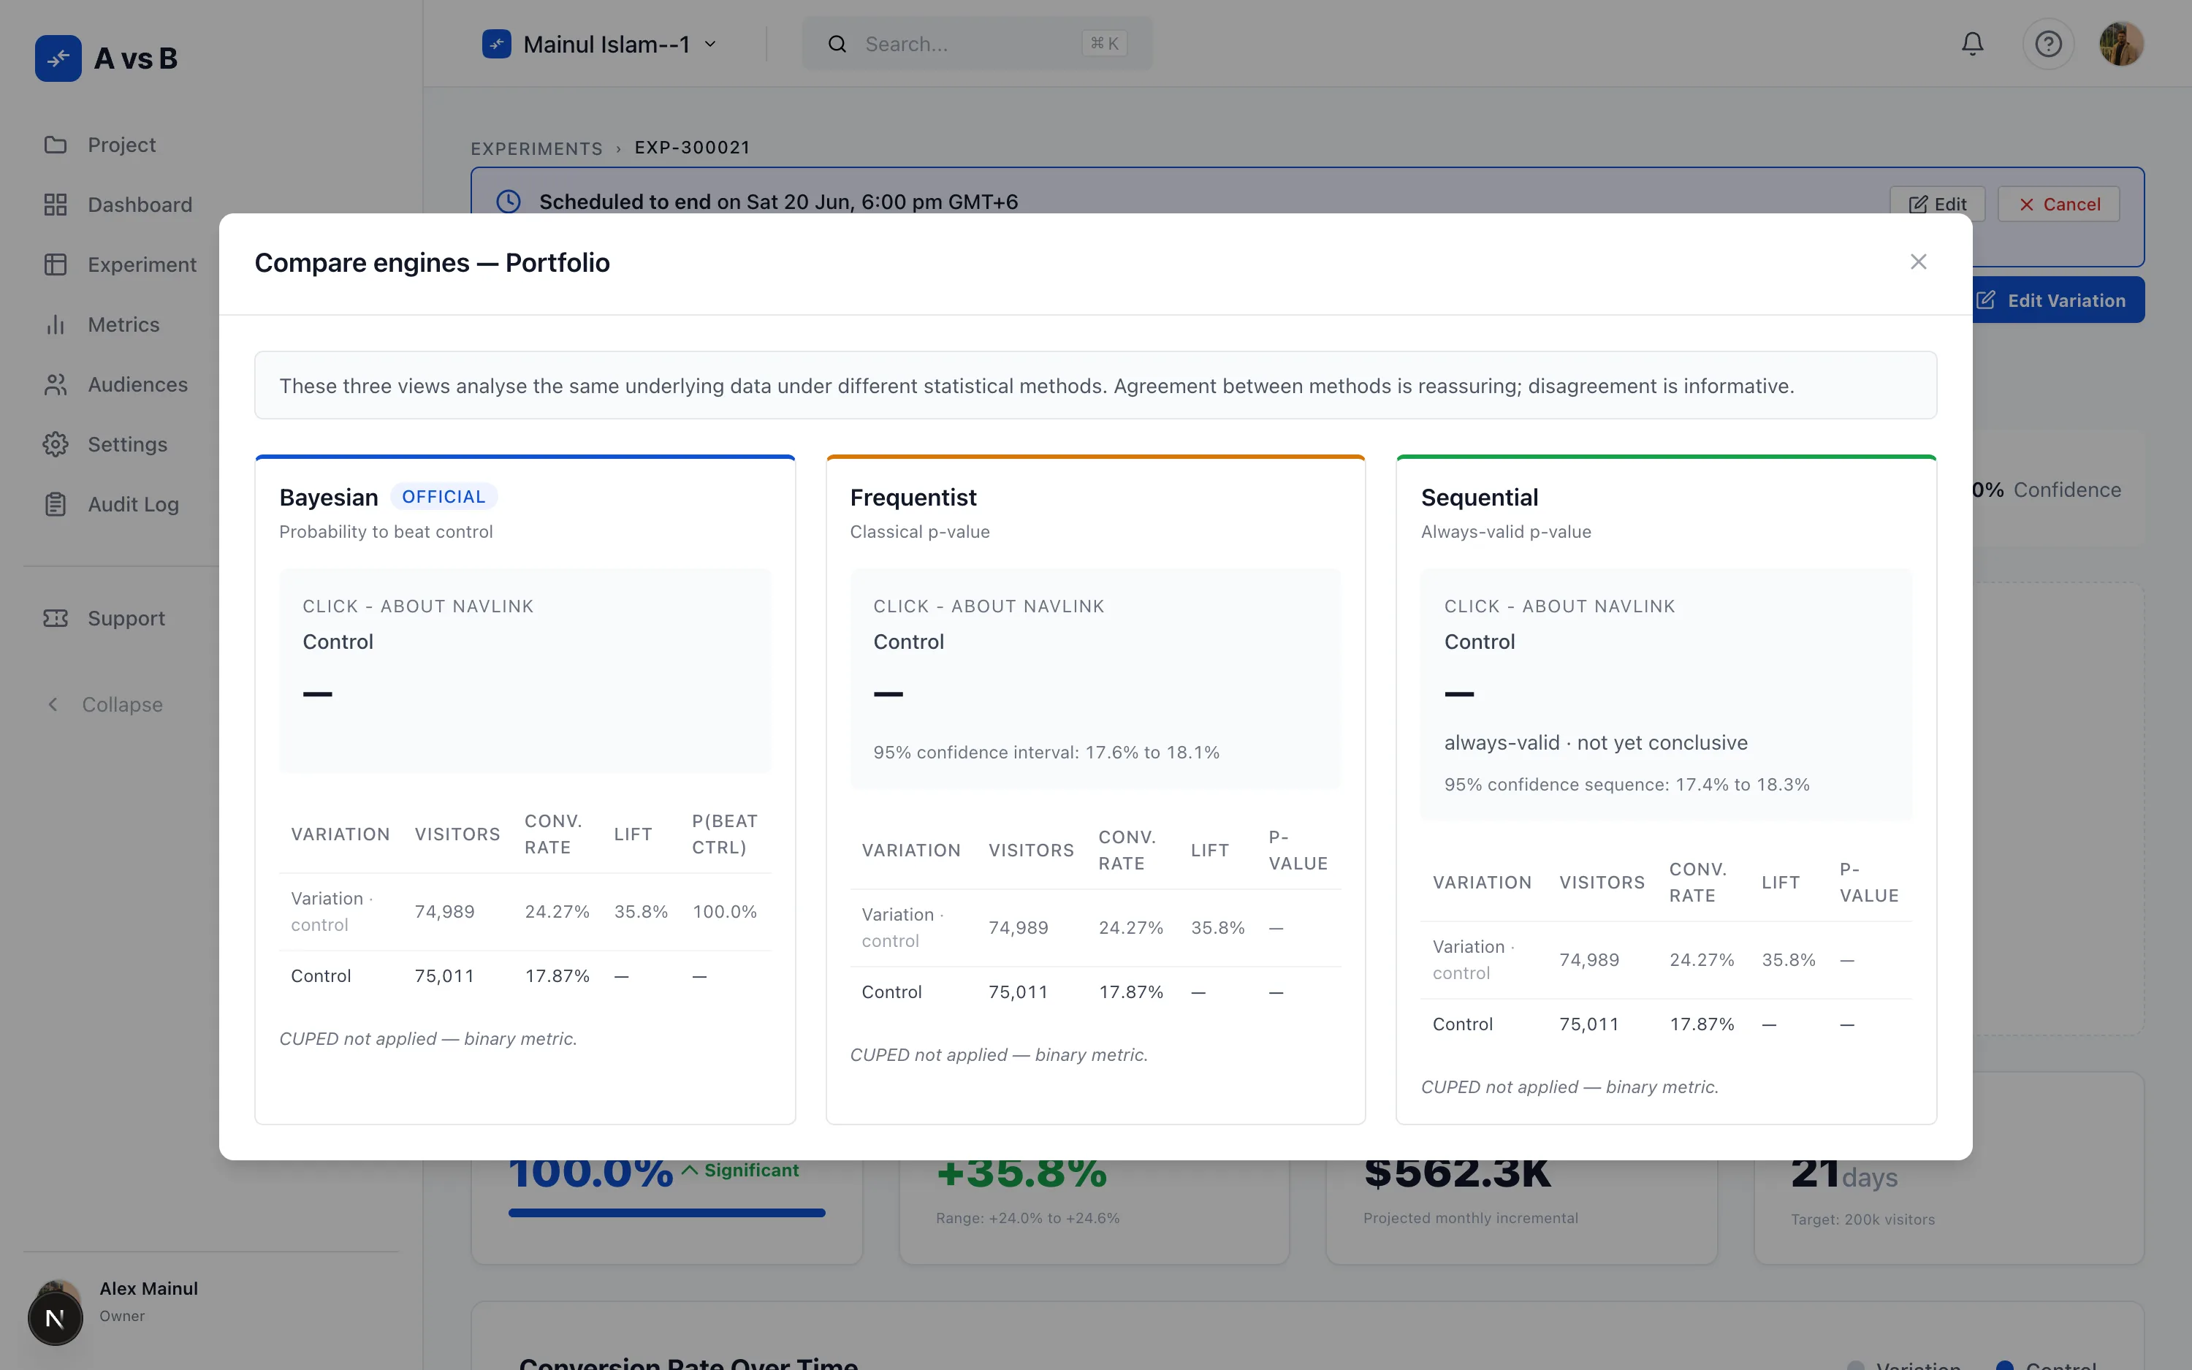Click the Metrics bar chart icon
The width and height of the screenshot is (2192, 1370).
pos(56,324)
